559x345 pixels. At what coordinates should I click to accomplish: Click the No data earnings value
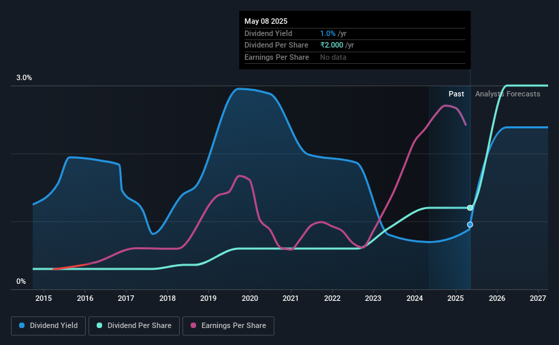pyautogui.click(x=333, y=57)
